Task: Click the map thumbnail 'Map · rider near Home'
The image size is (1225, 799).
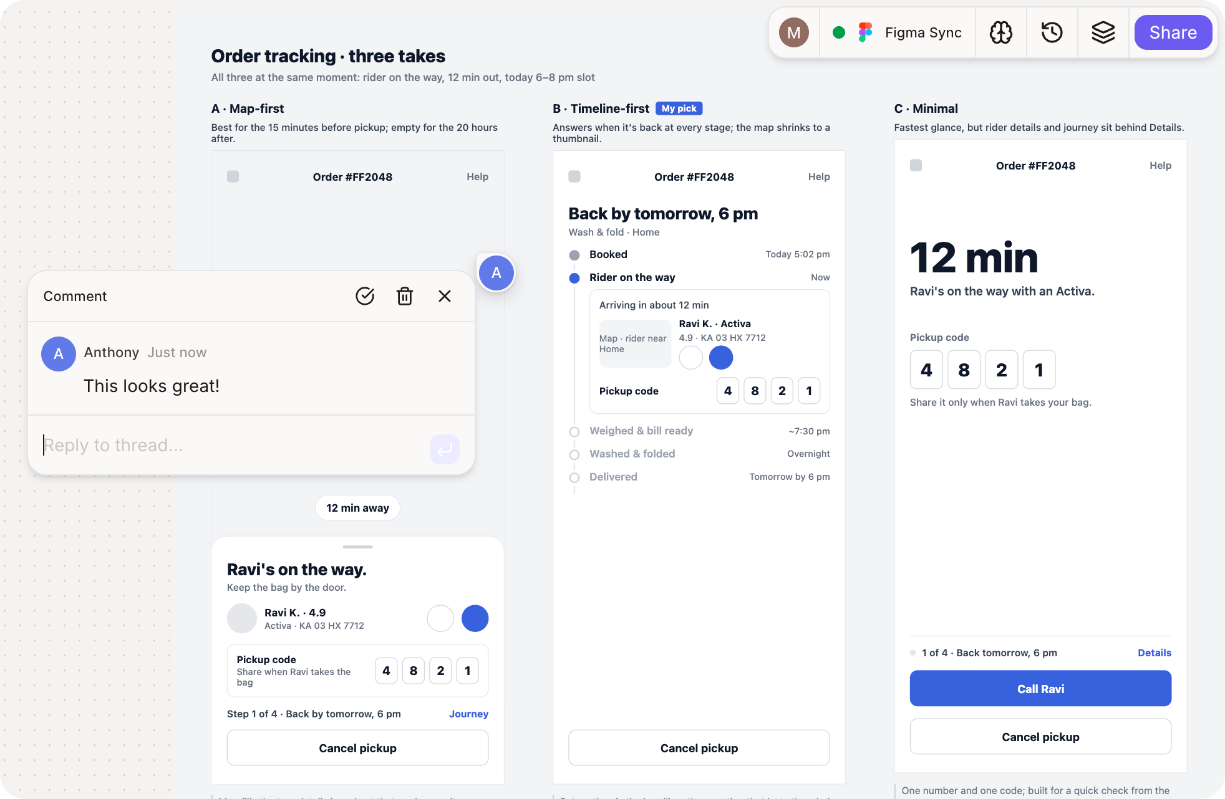Action: coord(635,344)
